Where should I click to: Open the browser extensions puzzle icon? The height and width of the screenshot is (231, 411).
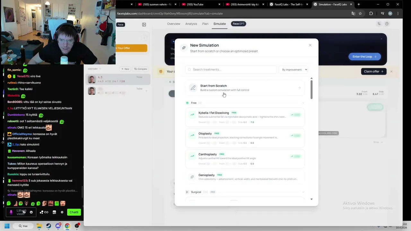[371, 13]
